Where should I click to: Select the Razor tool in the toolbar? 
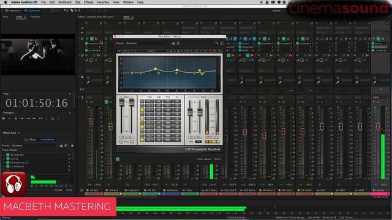click(72, 11)
